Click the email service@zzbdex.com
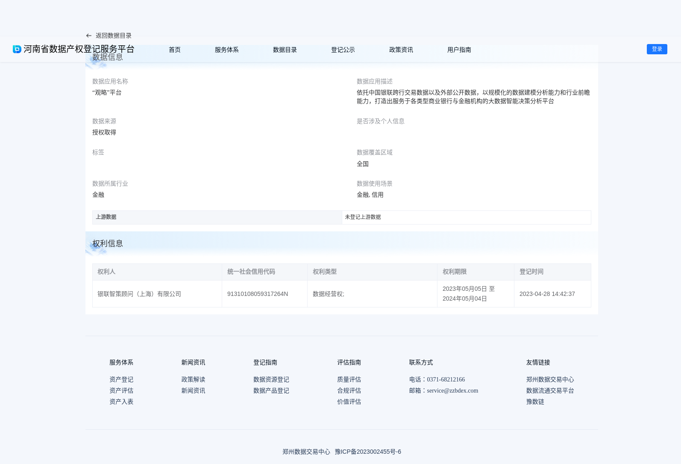681x464 pixels. [x=452, y=390]
